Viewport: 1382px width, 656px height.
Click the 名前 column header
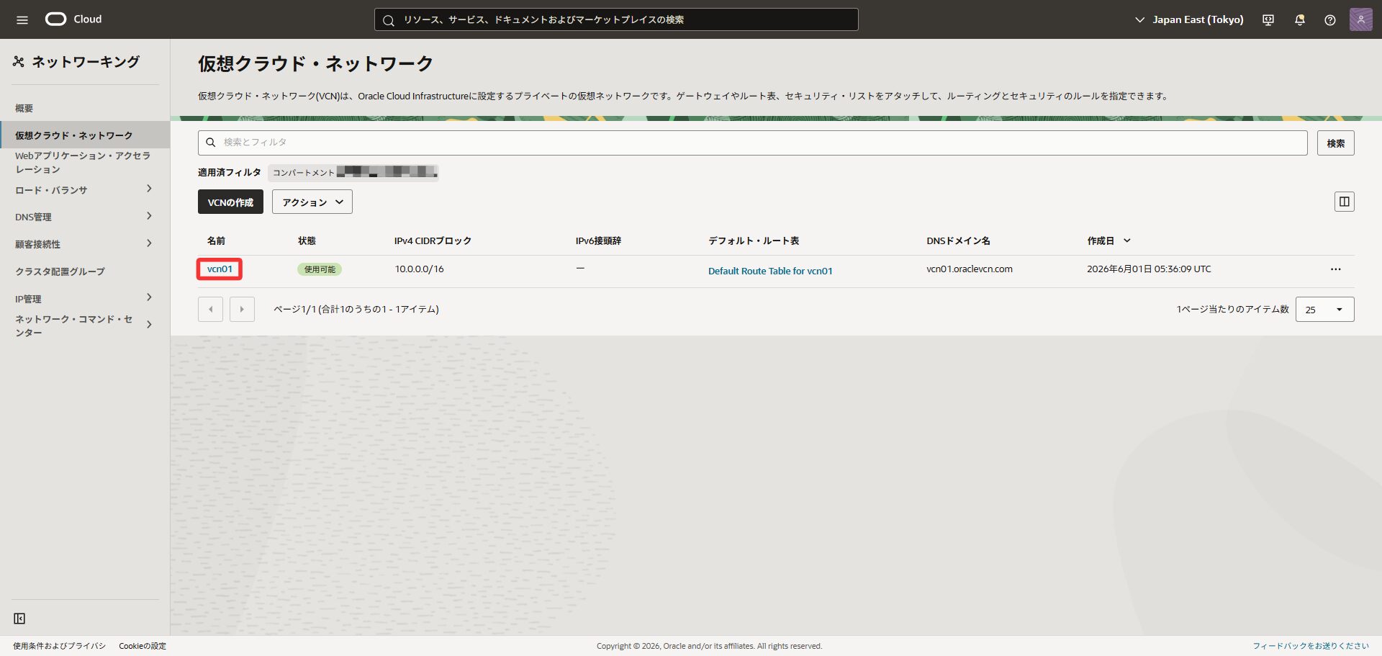(216, 241)
